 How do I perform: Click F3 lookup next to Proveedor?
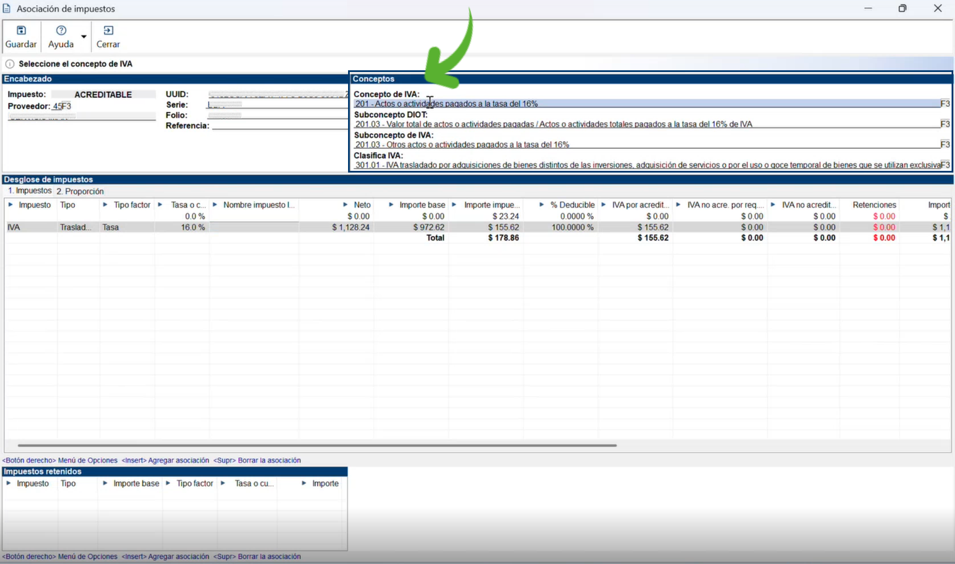tap(66, 106)
